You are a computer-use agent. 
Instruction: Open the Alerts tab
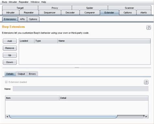tap(144, 13)
